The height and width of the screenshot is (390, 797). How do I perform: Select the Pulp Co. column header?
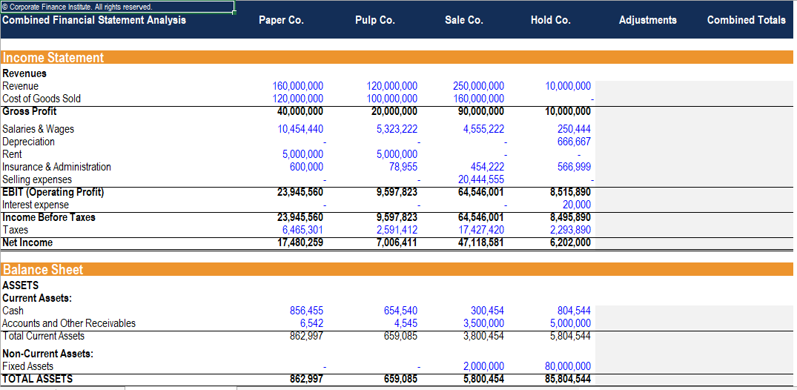pos(375,20)
